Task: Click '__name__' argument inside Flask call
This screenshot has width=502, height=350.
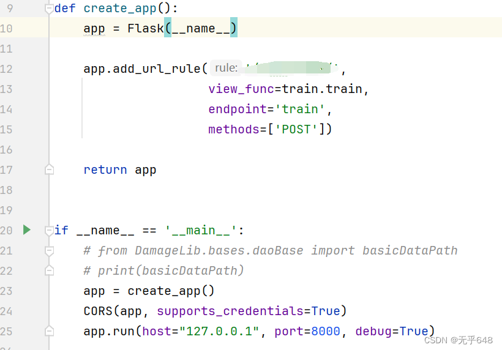Action: [x=201, y=29]
